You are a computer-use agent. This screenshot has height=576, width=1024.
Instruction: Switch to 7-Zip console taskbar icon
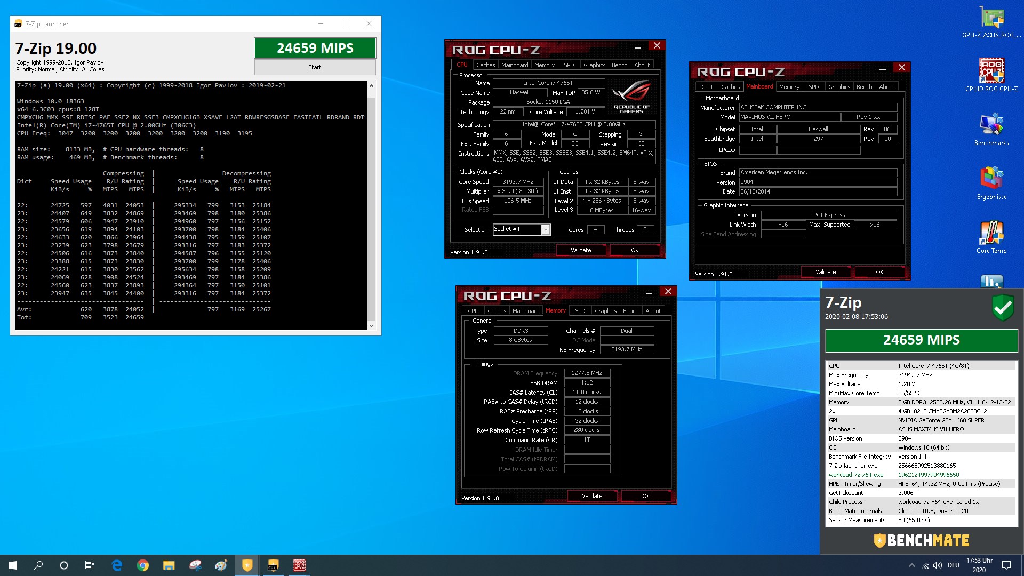273,565
